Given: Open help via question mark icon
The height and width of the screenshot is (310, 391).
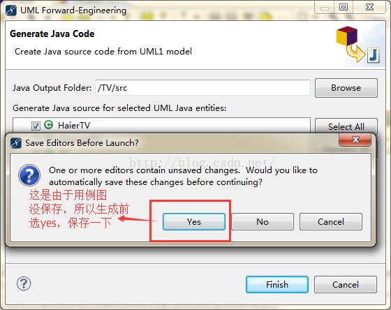Looking at the screenshot, I should pos(24,283).
